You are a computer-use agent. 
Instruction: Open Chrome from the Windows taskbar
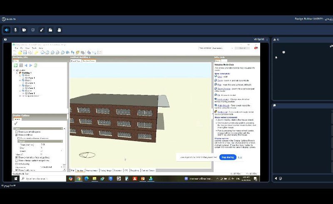(79, 179)
